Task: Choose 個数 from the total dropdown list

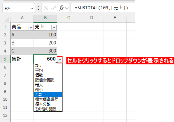Action: click(x=48, y=75)
